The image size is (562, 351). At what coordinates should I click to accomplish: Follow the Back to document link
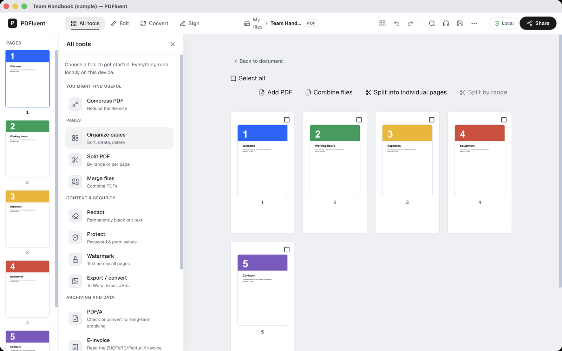click(x=259, y=61)
